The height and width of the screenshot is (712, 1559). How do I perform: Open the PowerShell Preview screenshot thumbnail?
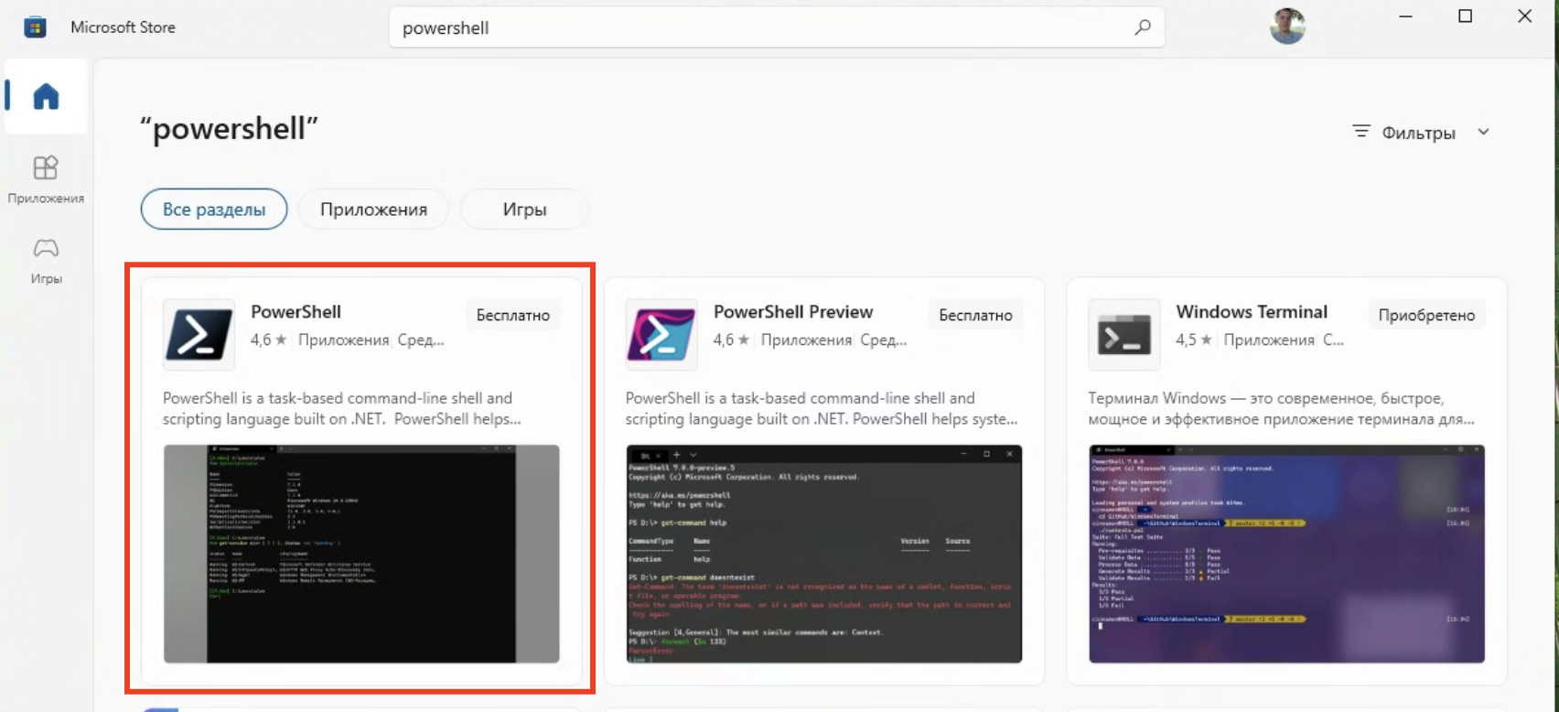823,554
